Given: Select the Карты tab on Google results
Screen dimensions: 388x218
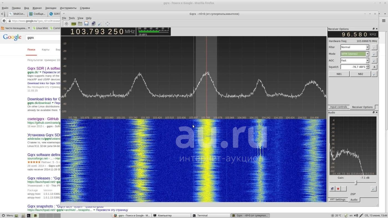Looking at the screenshot, I should click(x=45, y=50).
